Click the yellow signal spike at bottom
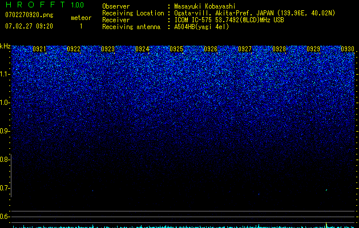 (326, 225)
